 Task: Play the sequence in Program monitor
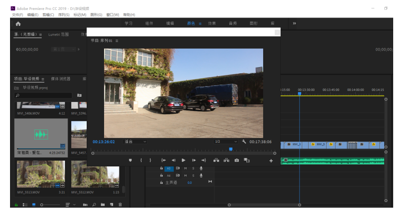[183, 160]
